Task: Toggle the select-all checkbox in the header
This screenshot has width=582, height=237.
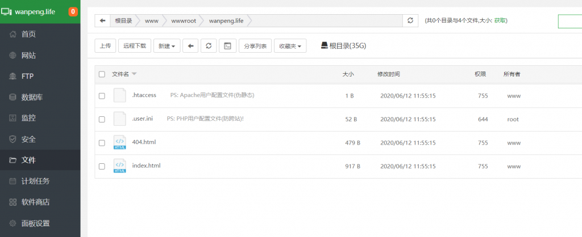Action: [102, 74]
